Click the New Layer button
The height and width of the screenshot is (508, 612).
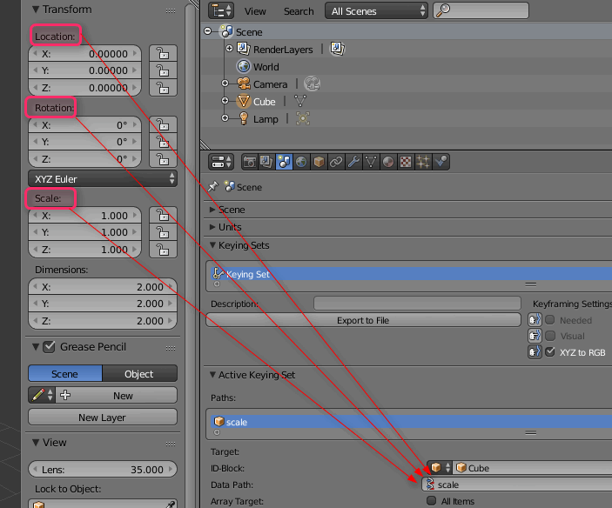pos(103,418)
